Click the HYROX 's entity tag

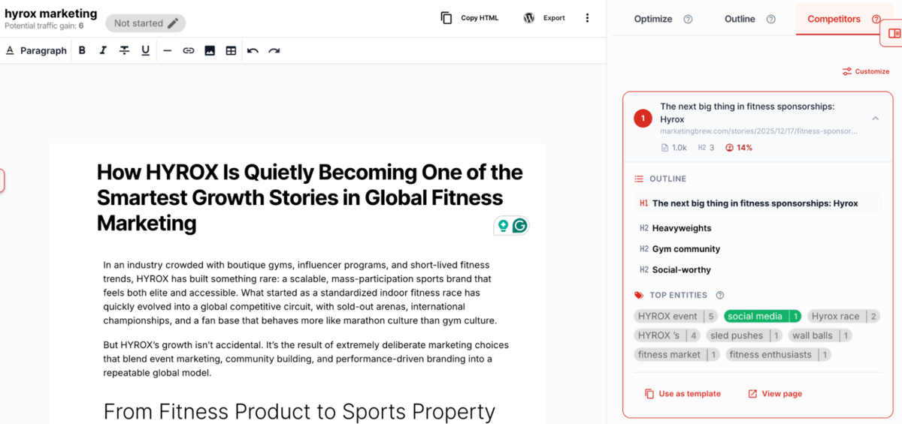point(667,335)
